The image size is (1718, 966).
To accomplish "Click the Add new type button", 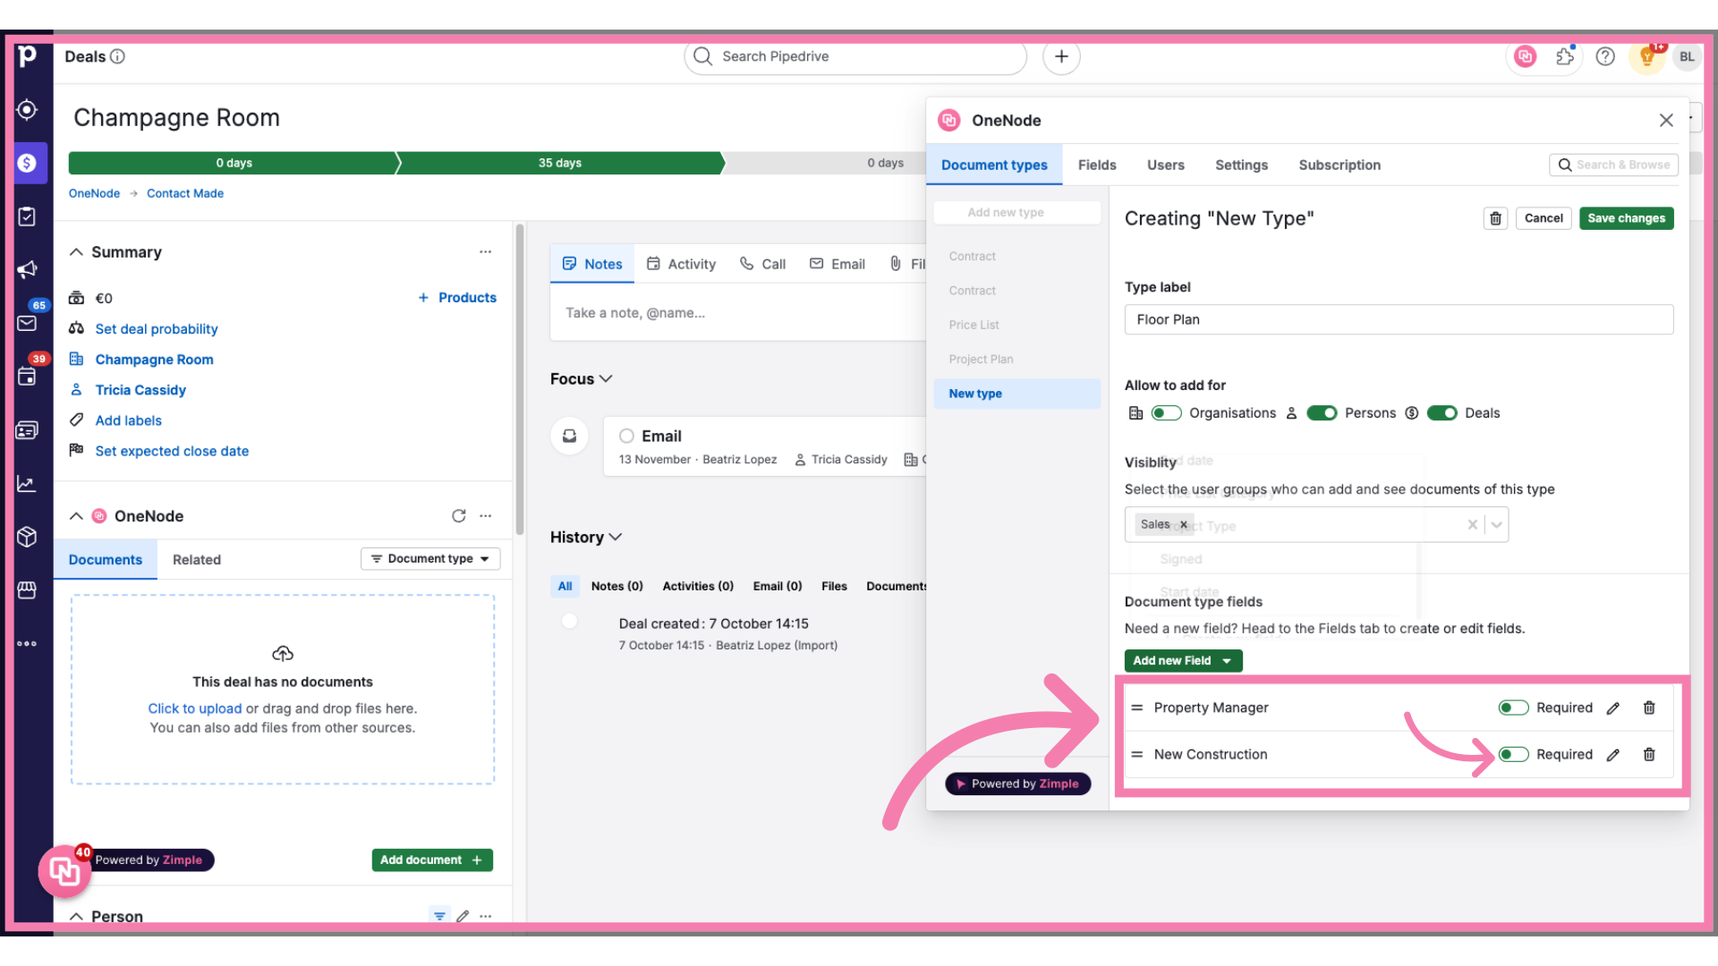I will pos(1017,213).
